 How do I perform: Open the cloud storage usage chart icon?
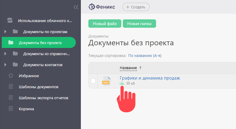coord(10,20)
